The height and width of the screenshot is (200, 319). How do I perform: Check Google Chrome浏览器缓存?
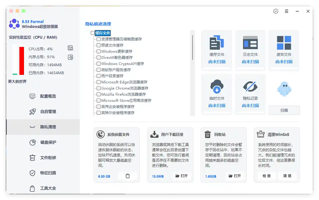(98, 88)
